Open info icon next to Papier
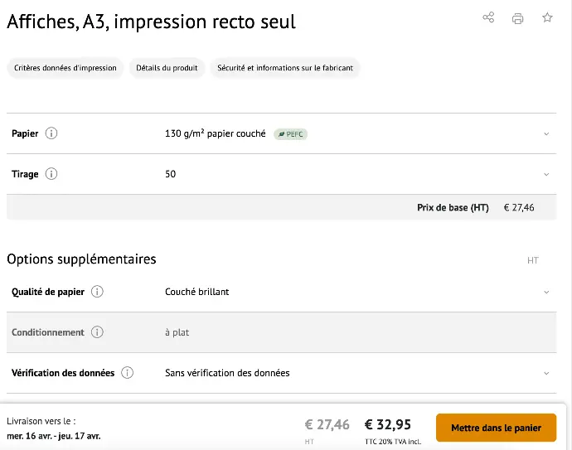Image resolution: width=572 pixels, height=450 pixels. pos(51,133)
